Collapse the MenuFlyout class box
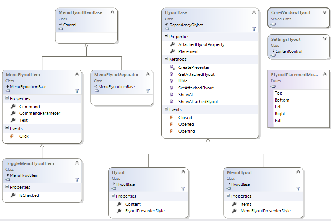Viewport: 331px width, 221px height. (298, 172)
